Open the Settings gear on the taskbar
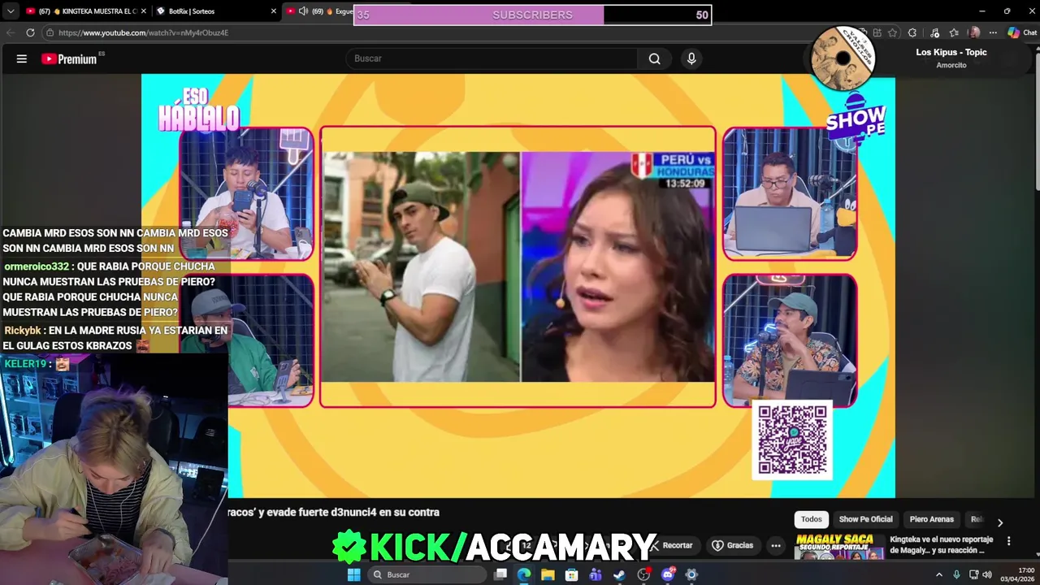This screenshot has width=1040, height=585. click(691, 574)
